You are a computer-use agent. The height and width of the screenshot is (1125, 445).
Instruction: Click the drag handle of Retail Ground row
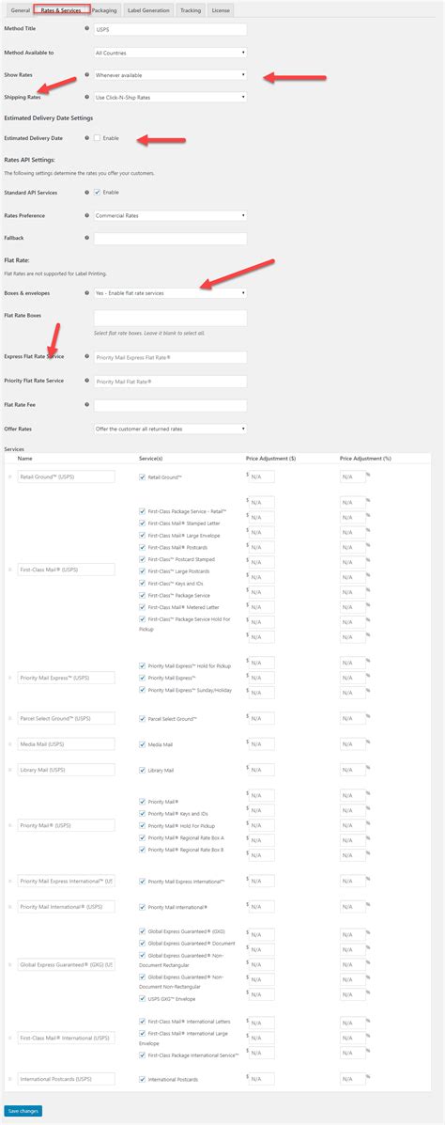[9, 477]
